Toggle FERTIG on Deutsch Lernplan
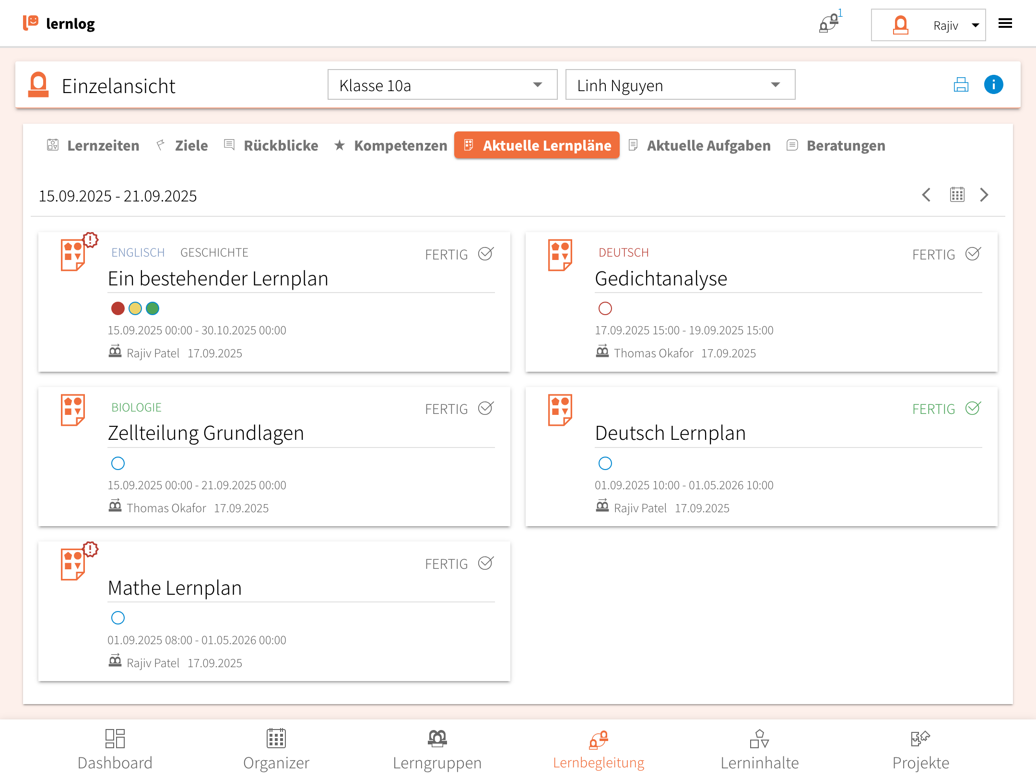The width and height of the screenshot is (1036, 777). (x=973, y=409)
